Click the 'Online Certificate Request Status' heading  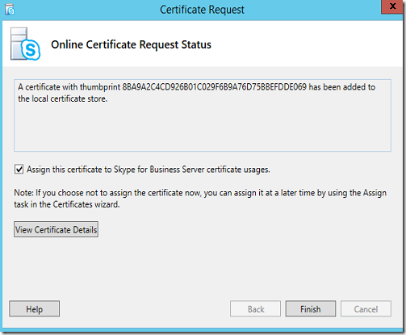click(131, 44)
